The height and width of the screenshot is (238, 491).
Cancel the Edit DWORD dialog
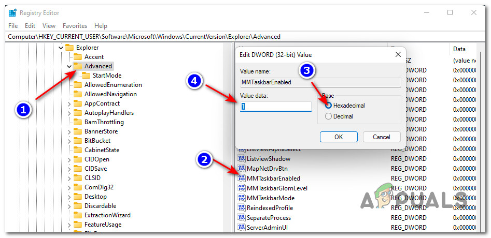click(382, 137)
